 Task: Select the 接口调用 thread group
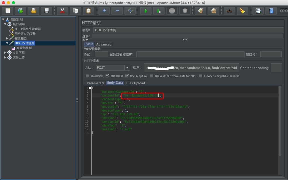18,24
